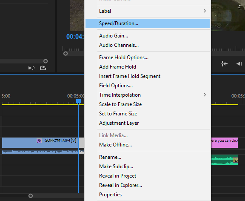Open Field Options... dialog entry
The width and height of the screenshot is (245, 201).
pos(148,86)
